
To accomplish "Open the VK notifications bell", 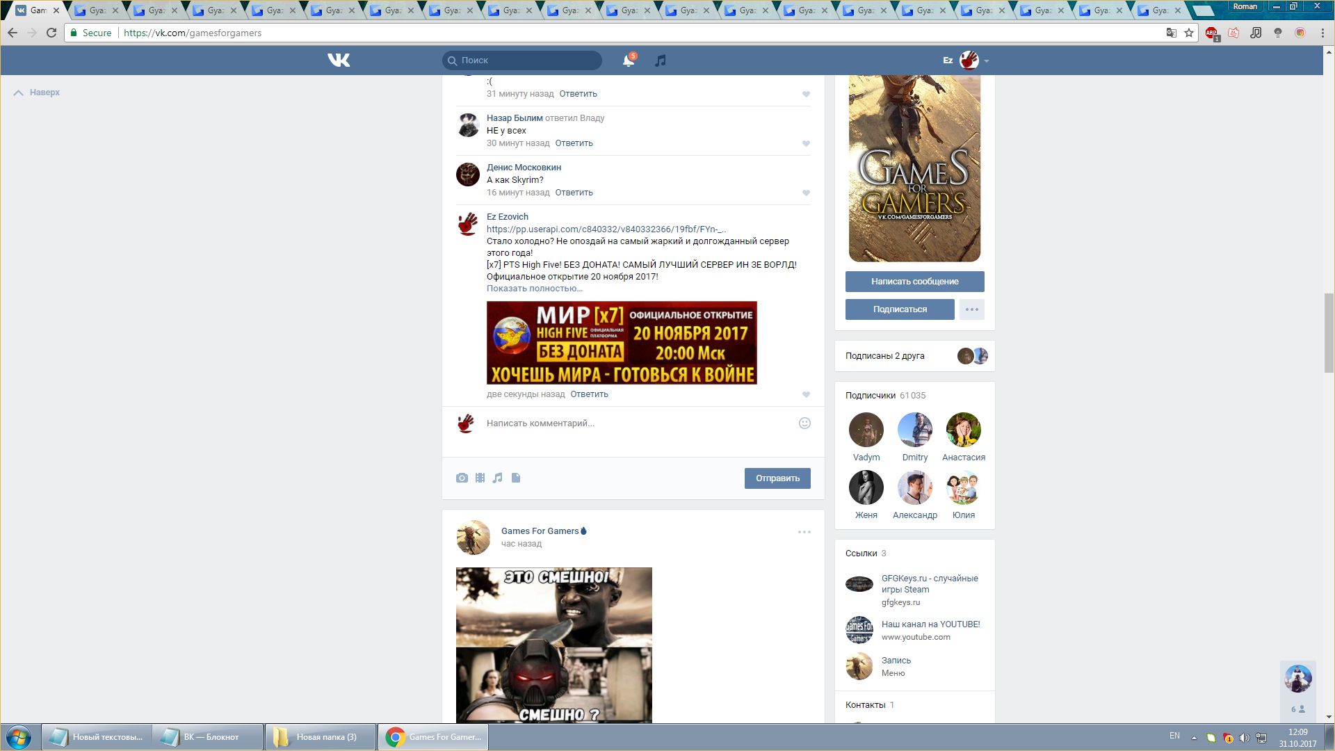I will click(628, 60).
